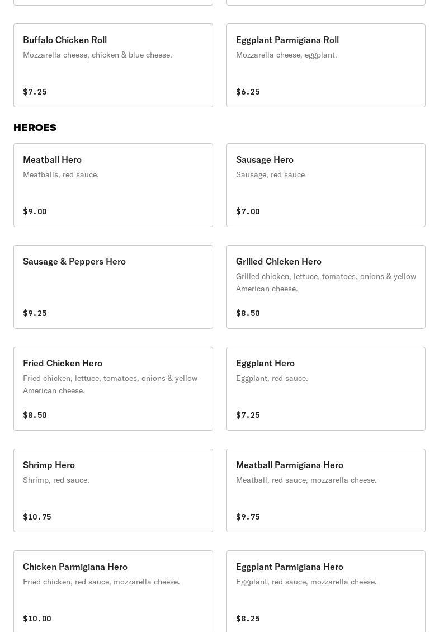439x632 pixels.
Task: Click the Fried Chicken Hero description
Action: (110, 384)
